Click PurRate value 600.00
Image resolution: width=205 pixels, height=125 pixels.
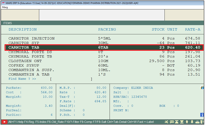click(47, 88)
